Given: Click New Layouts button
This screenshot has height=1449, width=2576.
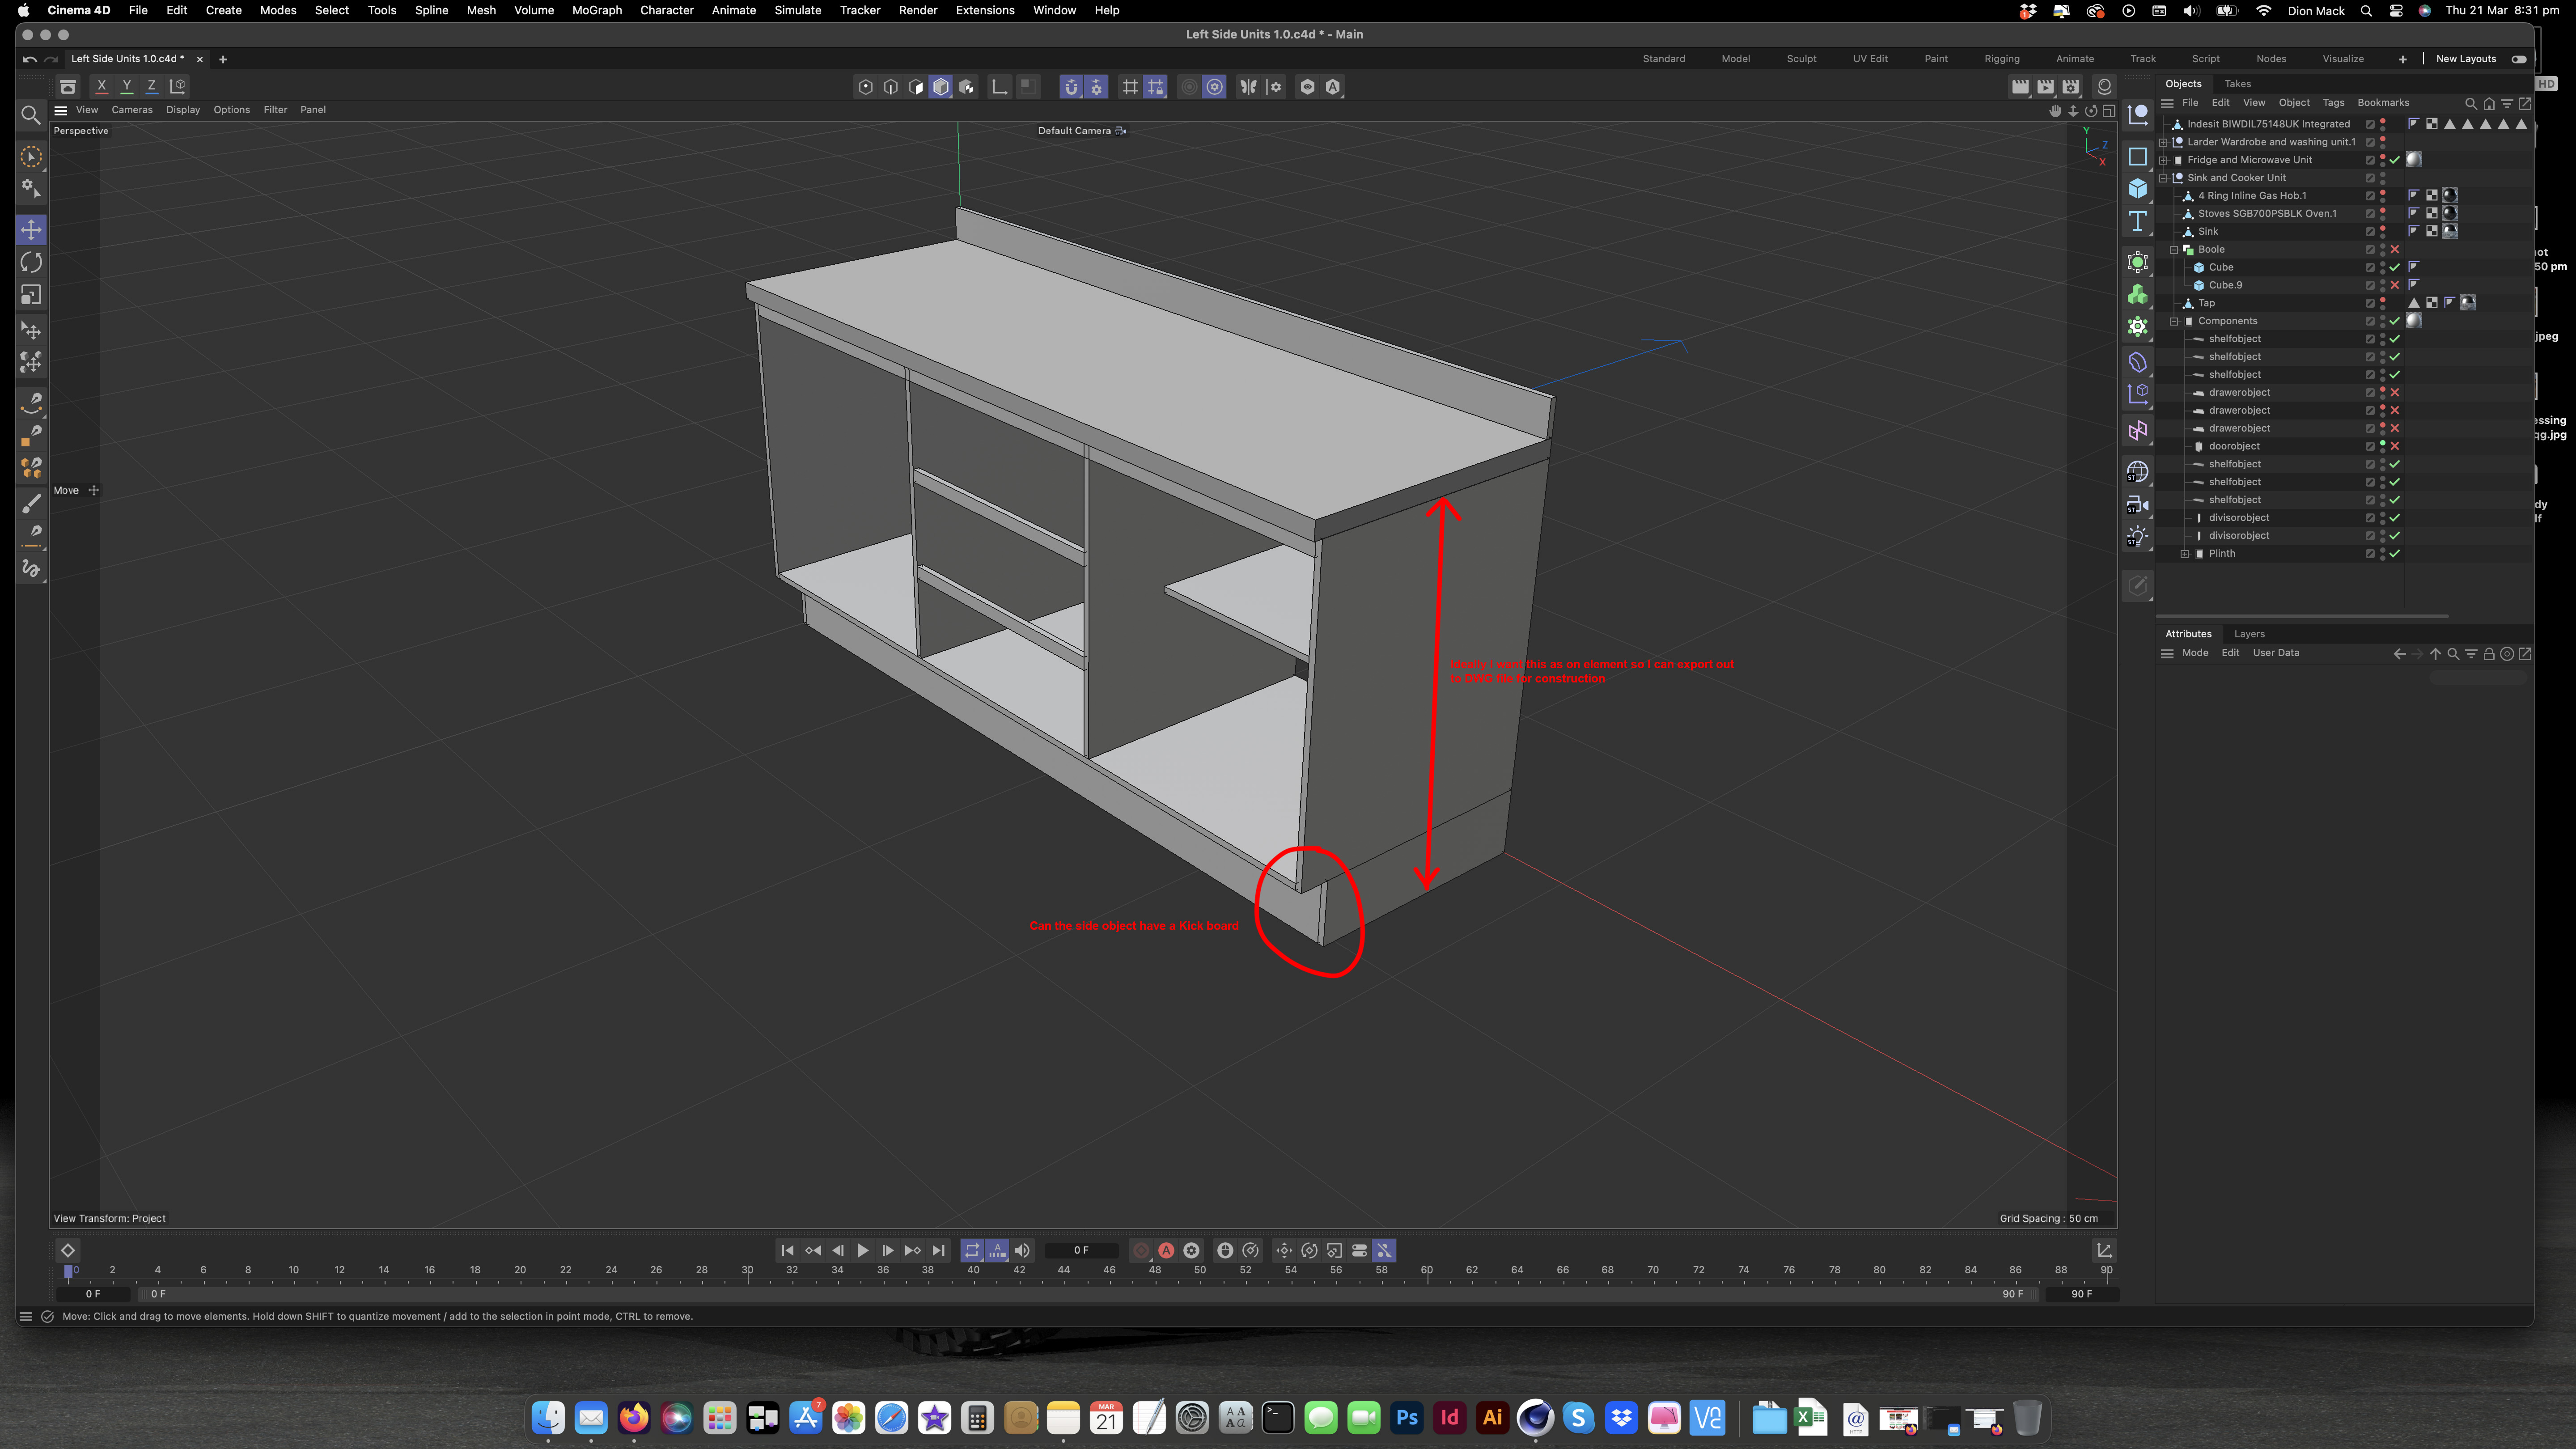Looking at the screenshot, I should (2465, 59).
